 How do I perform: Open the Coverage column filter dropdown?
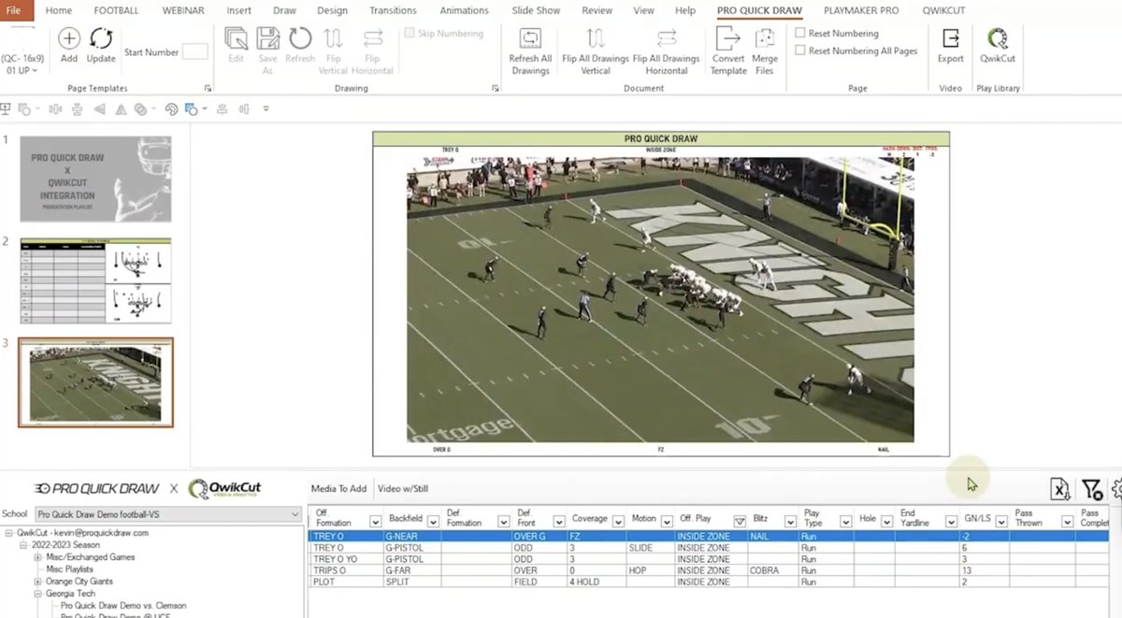pyautogui.click(x=620, y=522)
